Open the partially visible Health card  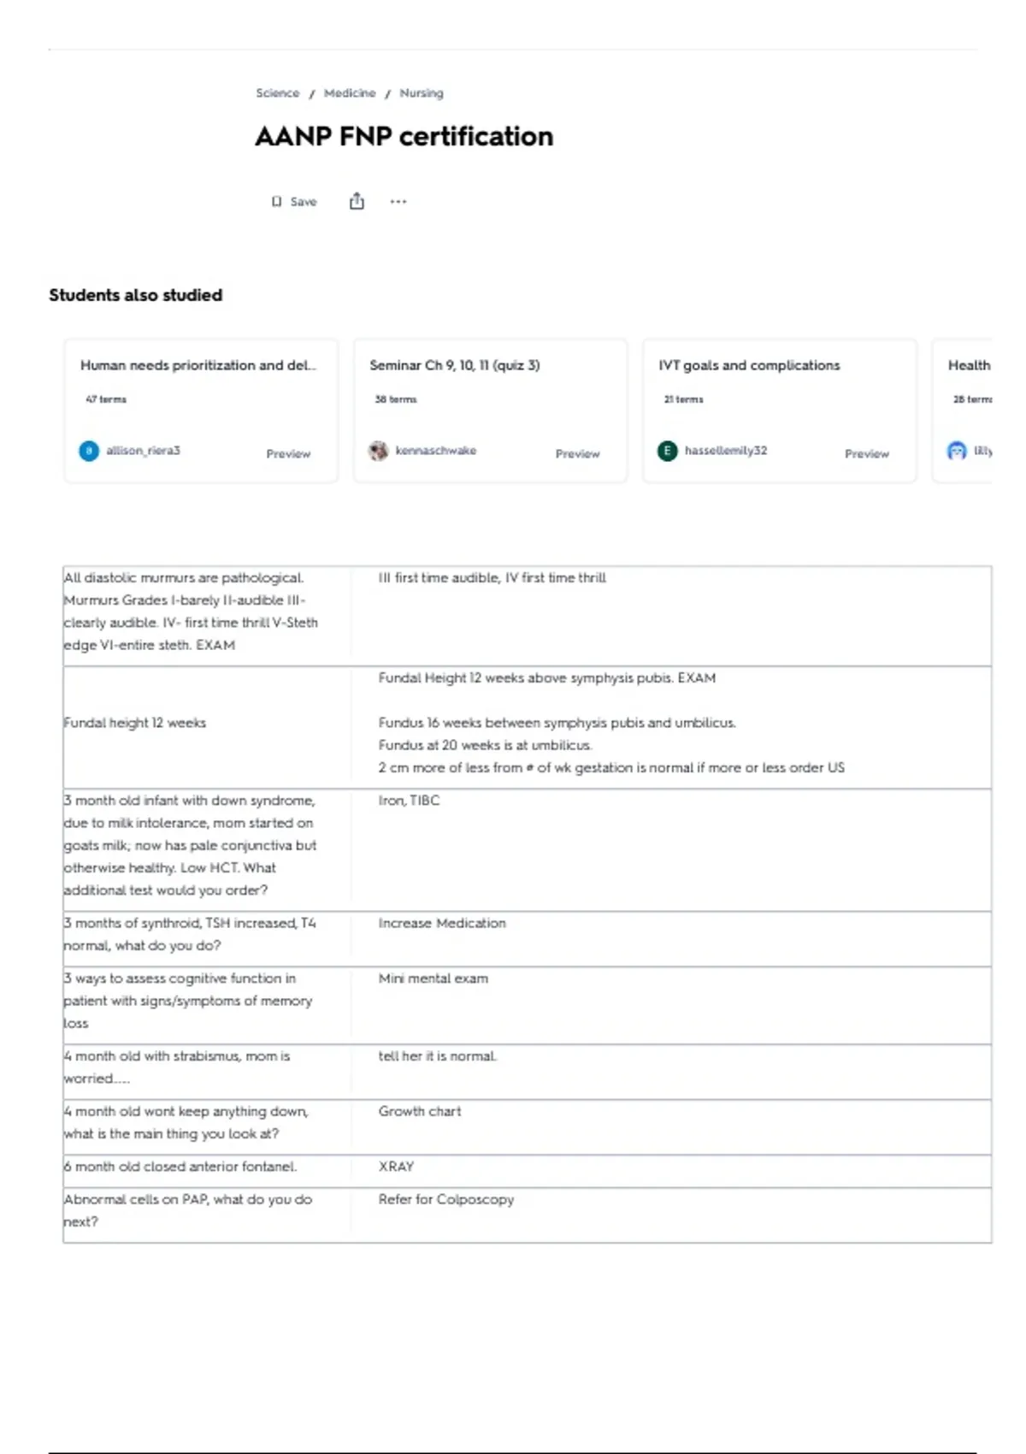coord(962,411)
